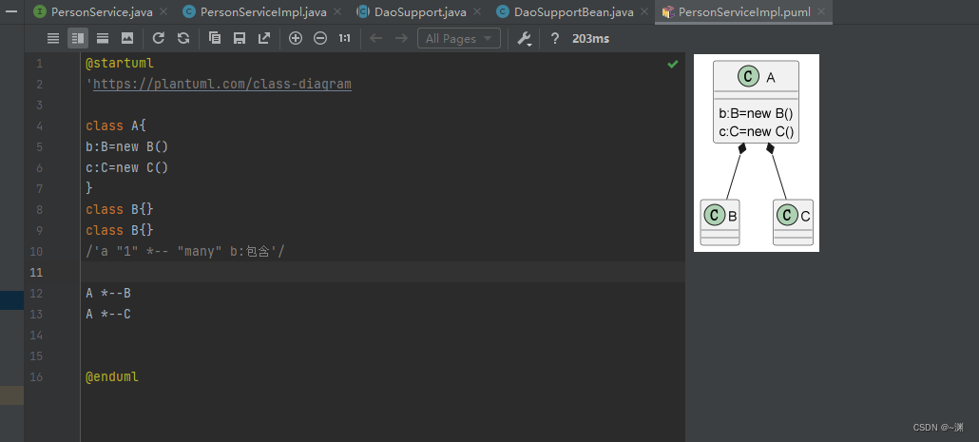Click the 203ms render time label
Viewport: 979px width, 442px height.
590,39
